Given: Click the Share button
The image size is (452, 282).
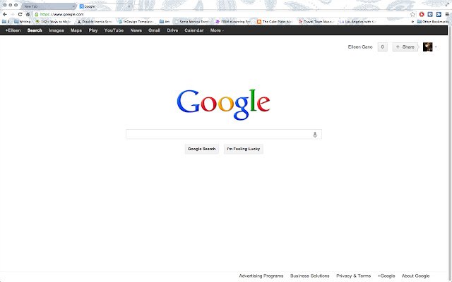Looking at the screenshot, I should pos(405,47).
